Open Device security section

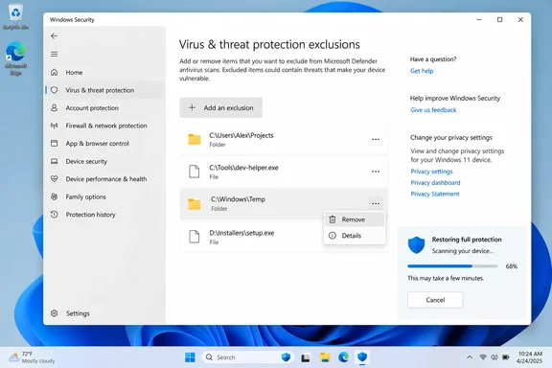coord(104,161)
